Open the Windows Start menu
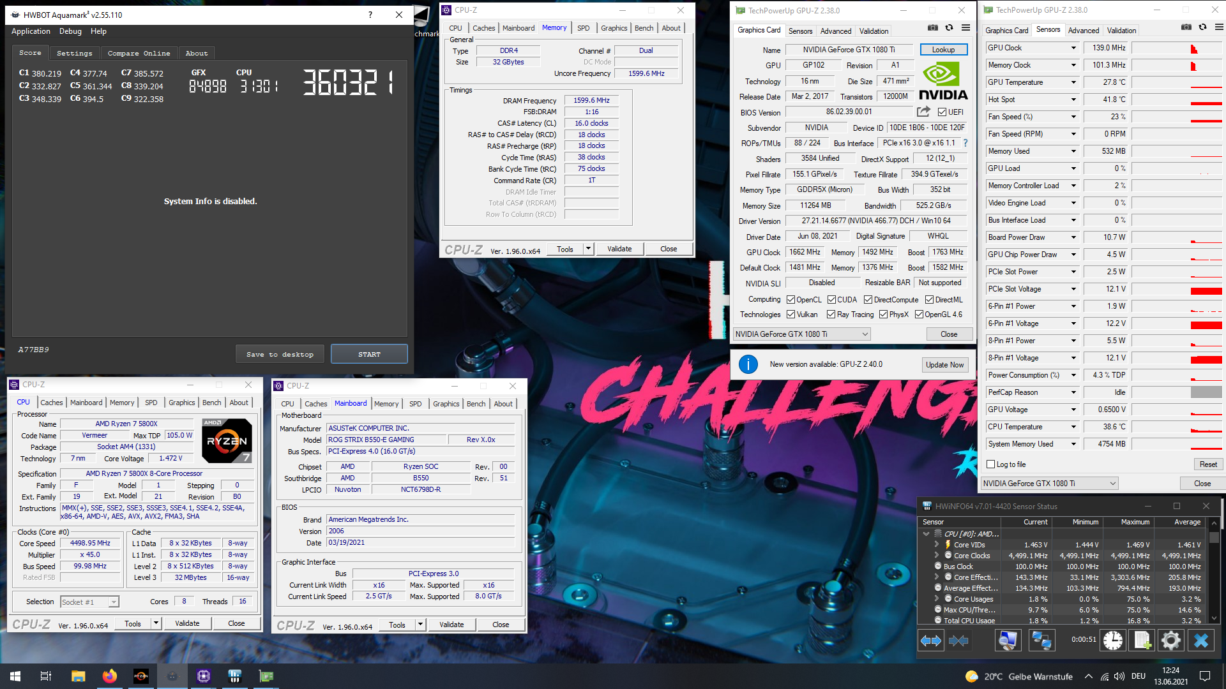The width and height of the screenshot is (1226, 689). coord(15,676)
